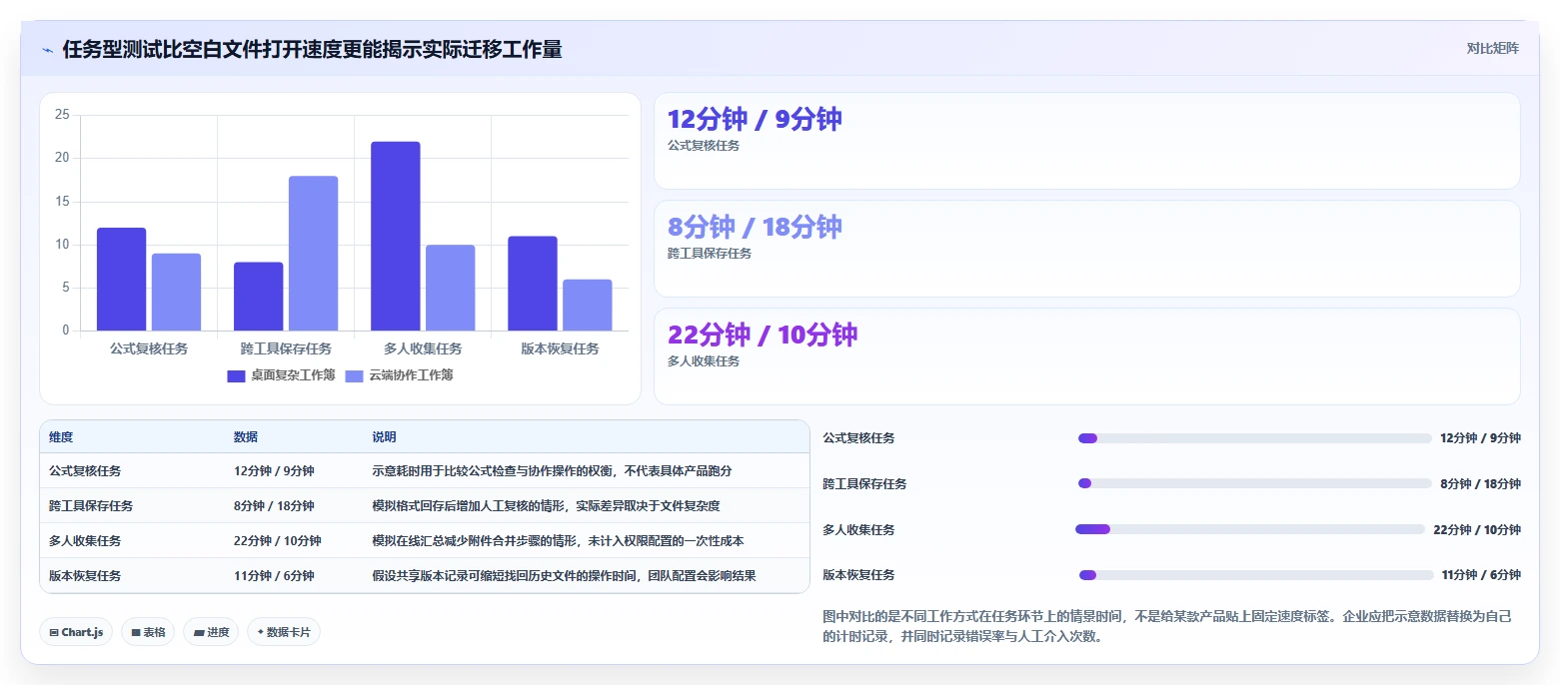This screenshot has width=1560, height=685.
Task: Click x-axis label 多人收集任务 under chart
Action: (423, 349)
